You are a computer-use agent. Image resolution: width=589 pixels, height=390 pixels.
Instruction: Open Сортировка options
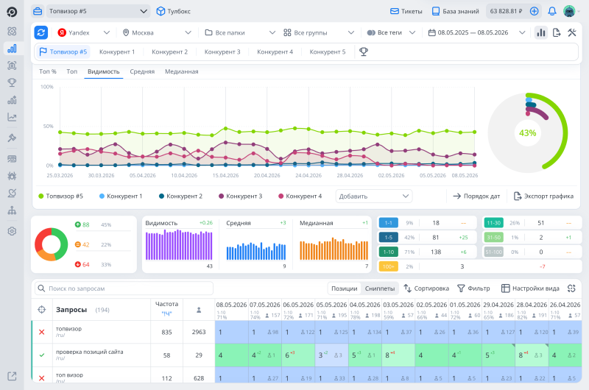[x=426, y=288]
